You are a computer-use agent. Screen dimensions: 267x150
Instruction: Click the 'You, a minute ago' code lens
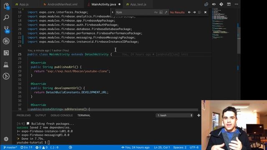point(38,50)
